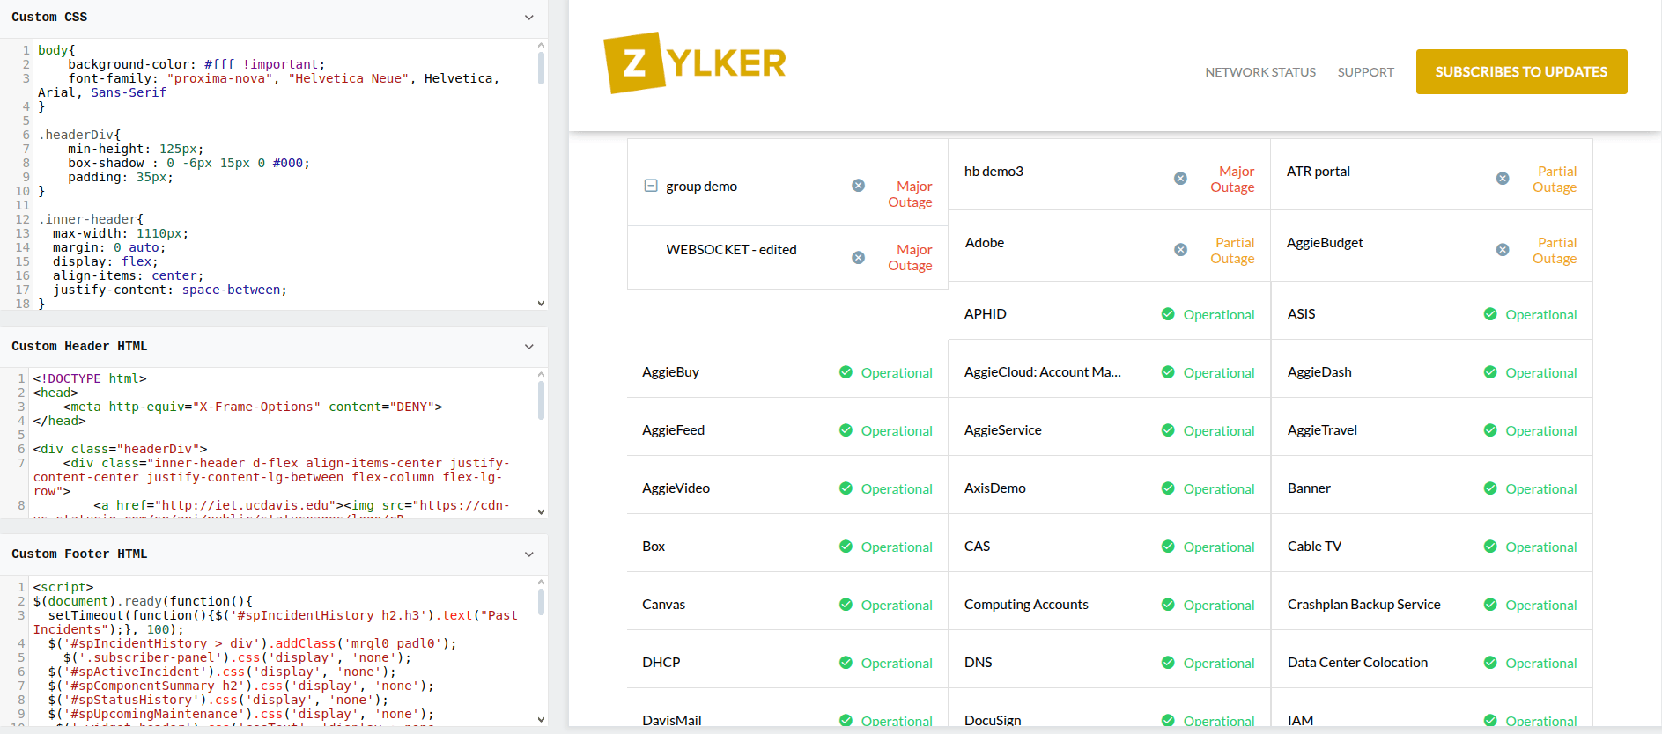Select the Adobe component name
Image resolution: width=1662 pixels, height=734 pixels.
(984, 243)
